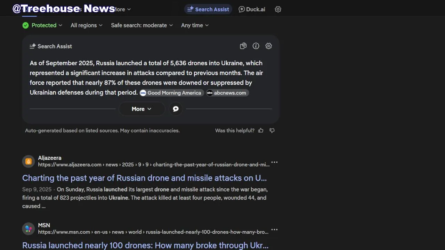Open options menu for MSN result
The width and height of the screenshot is (445, 250).
(x=274, y=230)
